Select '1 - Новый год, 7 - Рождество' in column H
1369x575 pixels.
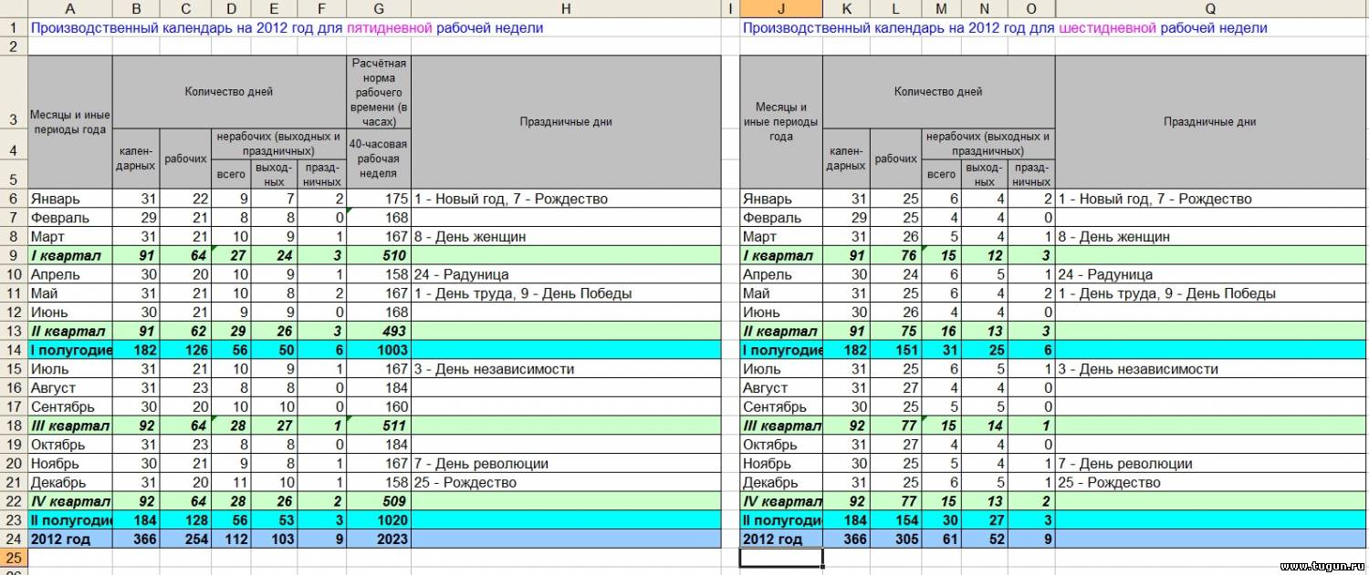tap(566, 199)
